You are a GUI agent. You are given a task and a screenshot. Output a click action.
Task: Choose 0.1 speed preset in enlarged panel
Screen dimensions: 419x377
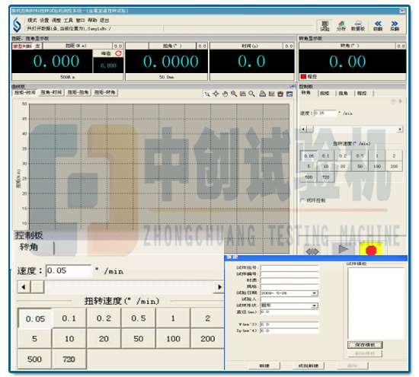tap(69, 318)
